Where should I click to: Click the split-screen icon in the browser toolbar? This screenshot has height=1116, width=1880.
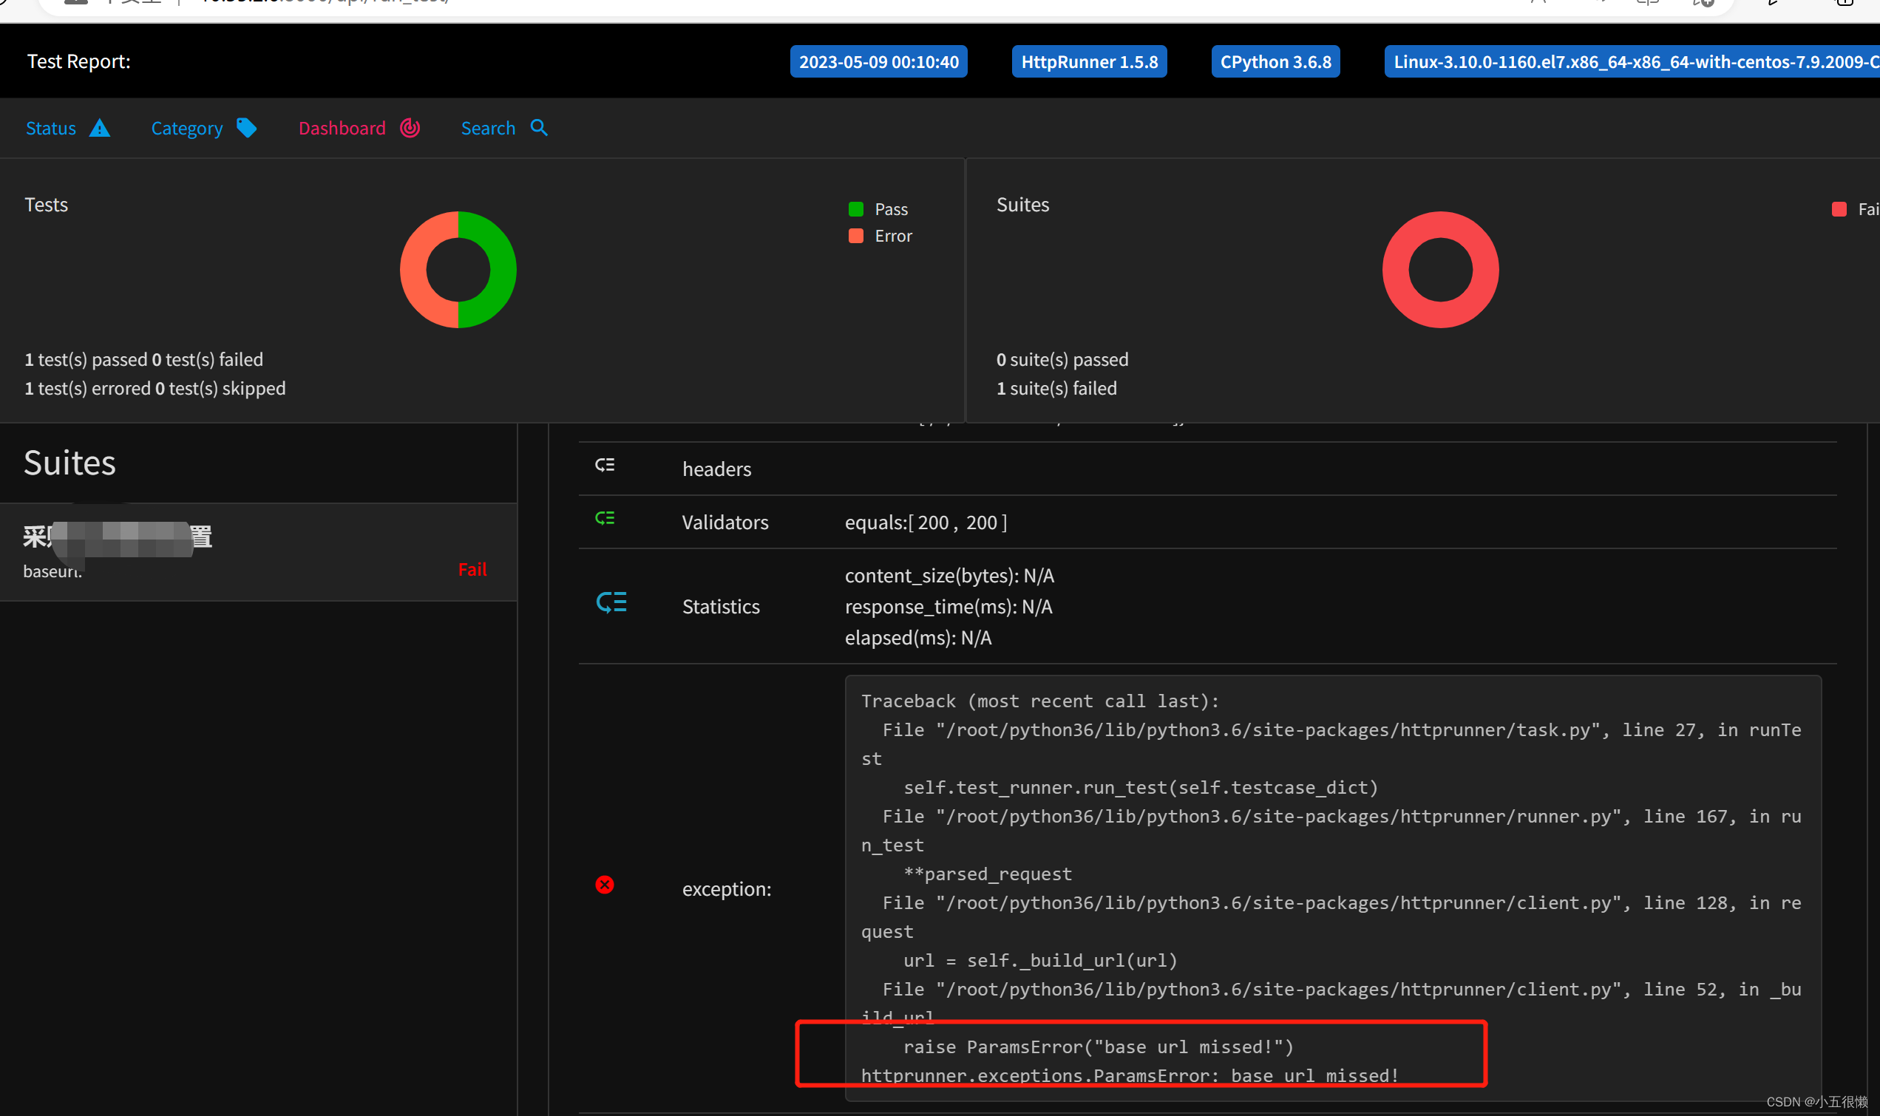click(1647, 4)
